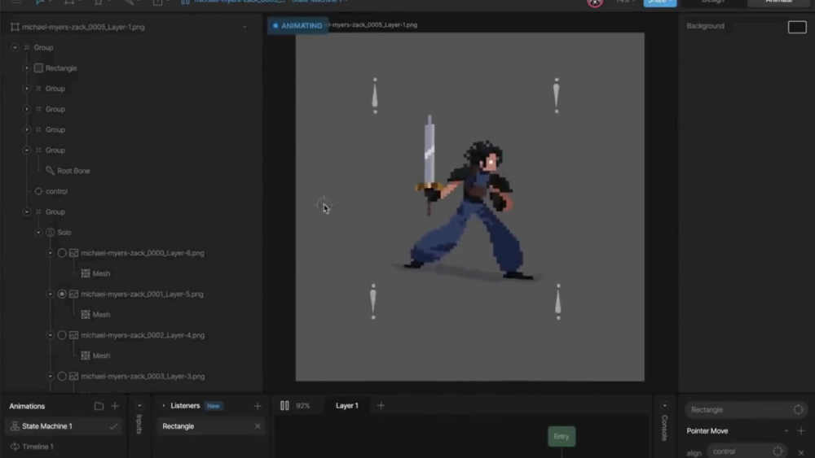Image resolution: width=815 pixels, height=458 pixels.
Task: Add a new state machine layer
Action: click(381, 406)
